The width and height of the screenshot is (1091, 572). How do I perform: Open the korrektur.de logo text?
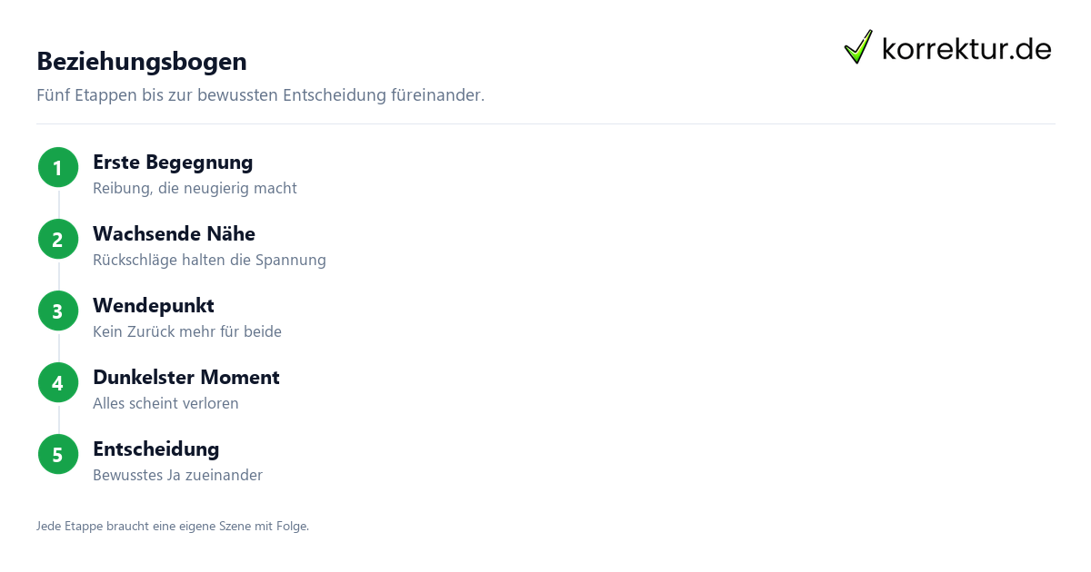click(x=966, y=48)
